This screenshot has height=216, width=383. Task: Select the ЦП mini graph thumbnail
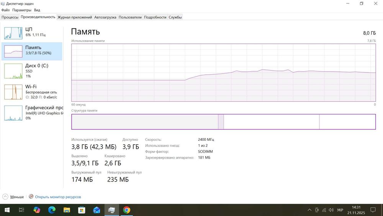[x=13, y=33]
